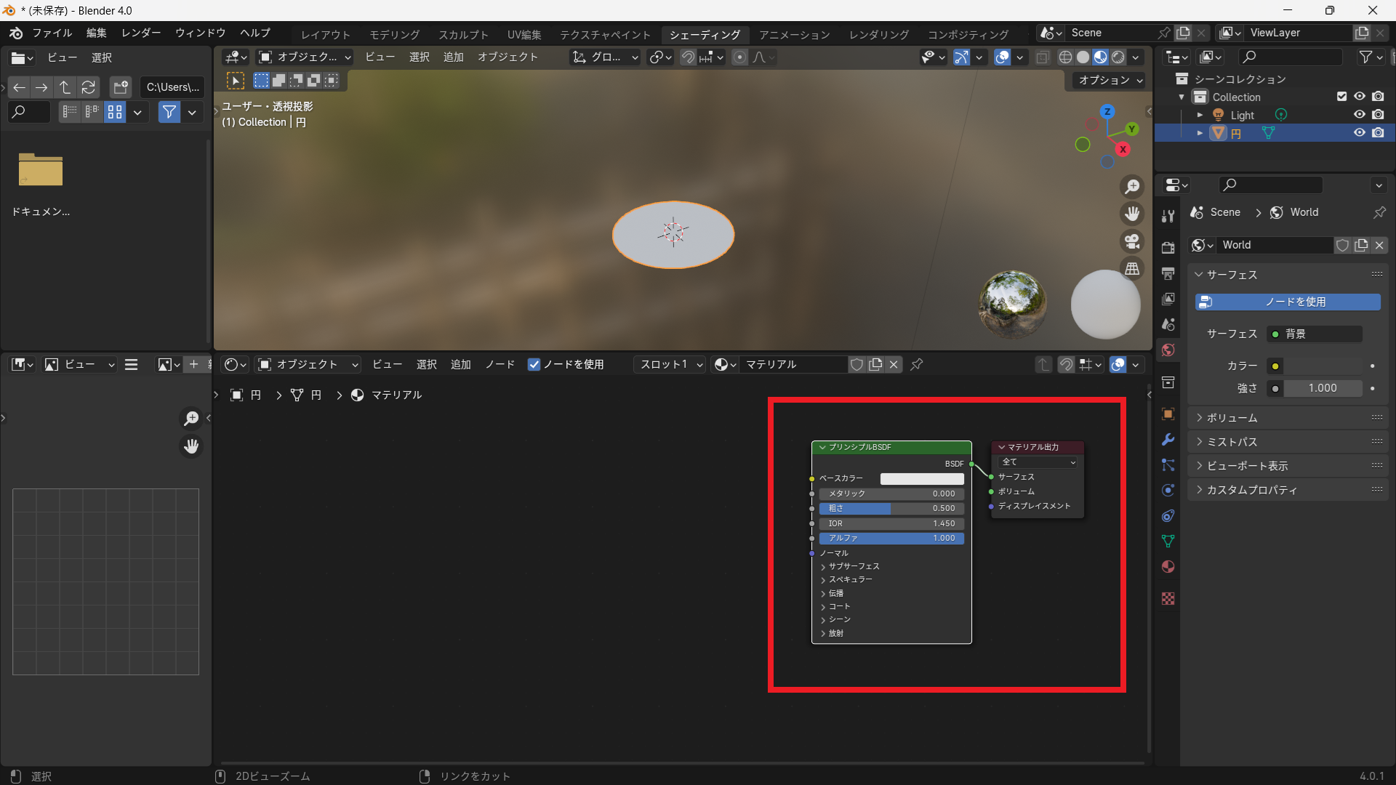Click the オプション button in viewport
This screenshot has height=785, width=1396.
tap(1110, 80)
